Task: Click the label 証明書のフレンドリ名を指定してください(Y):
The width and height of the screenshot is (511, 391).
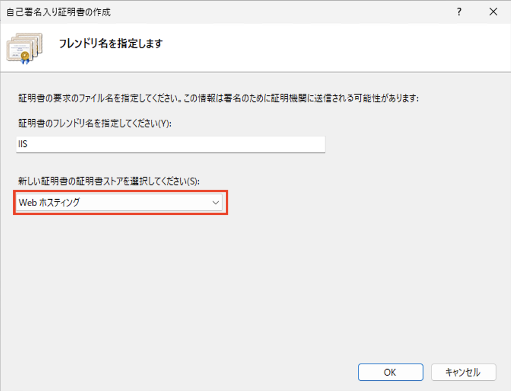Action: 95,123
